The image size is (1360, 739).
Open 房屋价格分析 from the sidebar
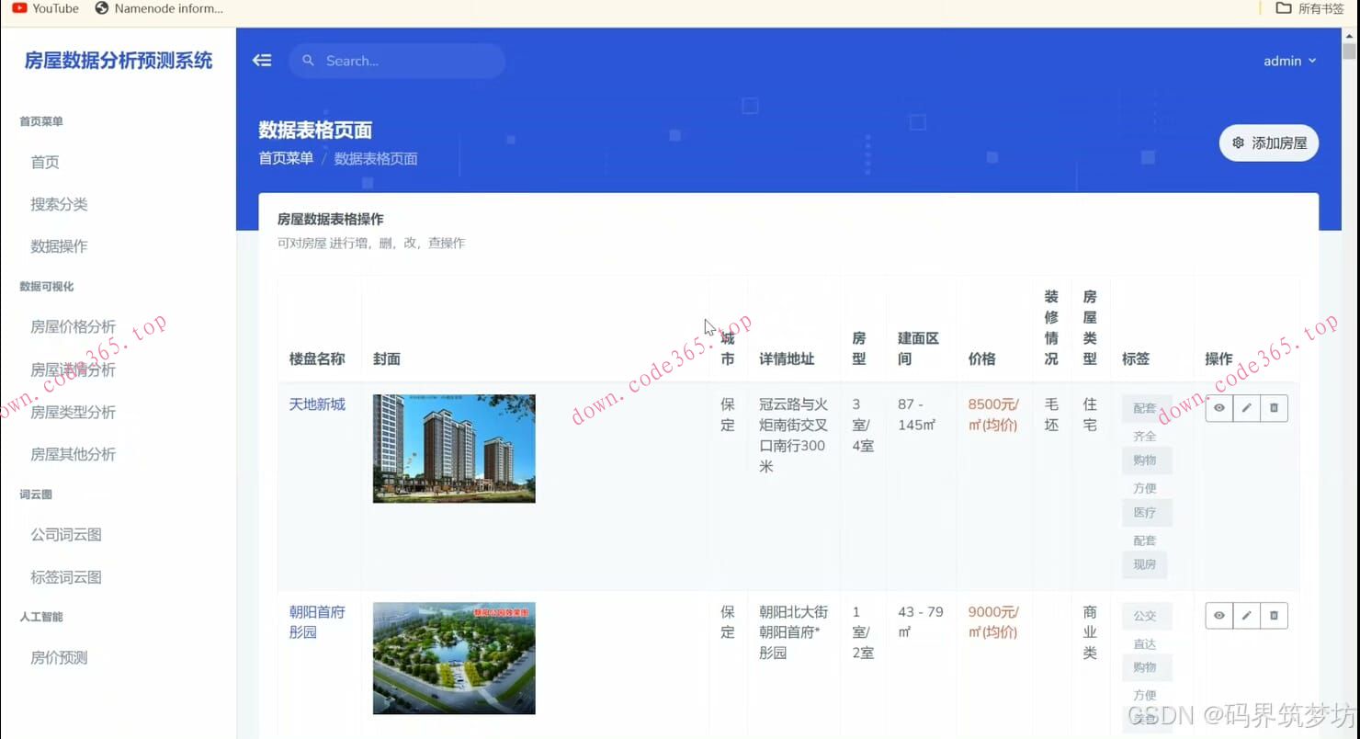coord(72,326)
